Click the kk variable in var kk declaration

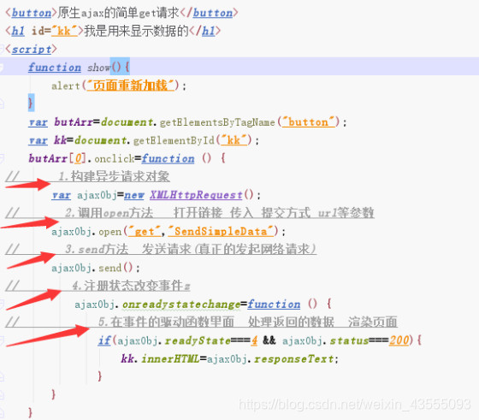pos(60,140)
